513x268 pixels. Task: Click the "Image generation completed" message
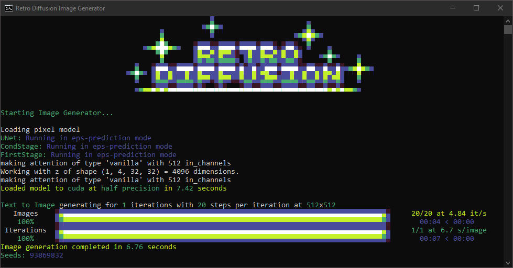click(x=88, y=247)
